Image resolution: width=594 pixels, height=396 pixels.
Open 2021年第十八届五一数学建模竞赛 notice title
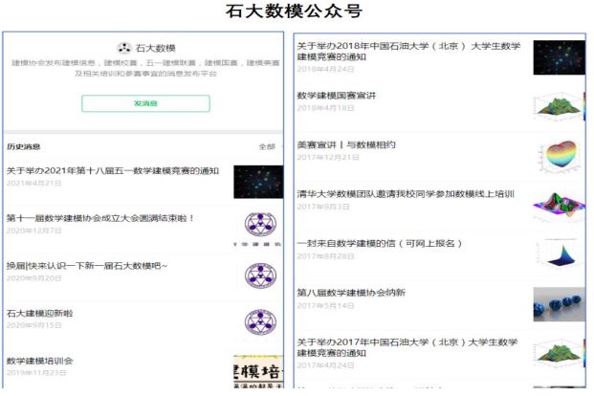click(113, 170)
